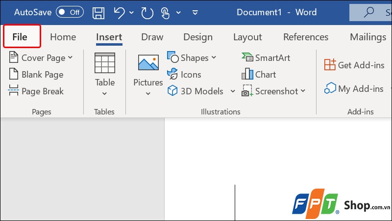
Task: Toggle the AutoSave switch
Action: coord(70,12)
